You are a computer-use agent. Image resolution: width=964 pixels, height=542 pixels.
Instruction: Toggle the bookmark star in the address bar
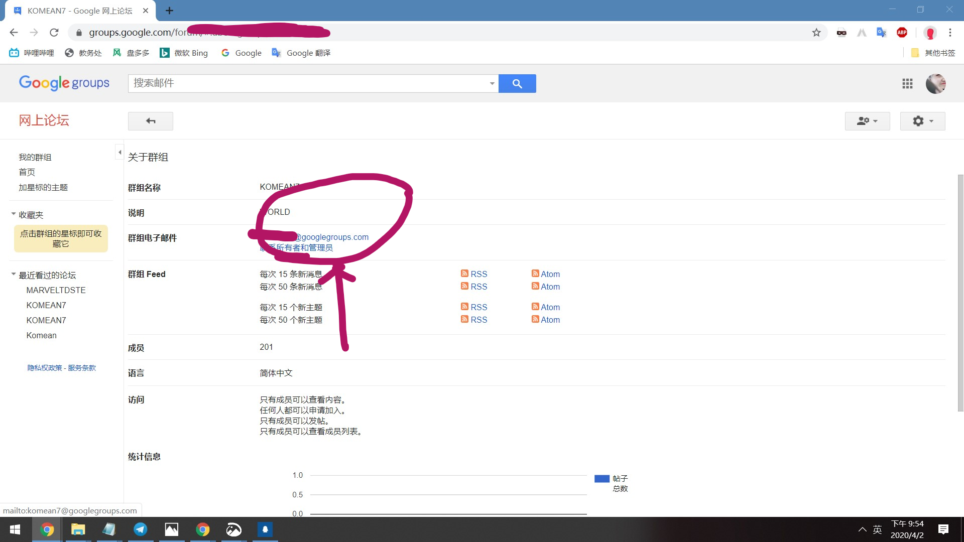point(816,32)
